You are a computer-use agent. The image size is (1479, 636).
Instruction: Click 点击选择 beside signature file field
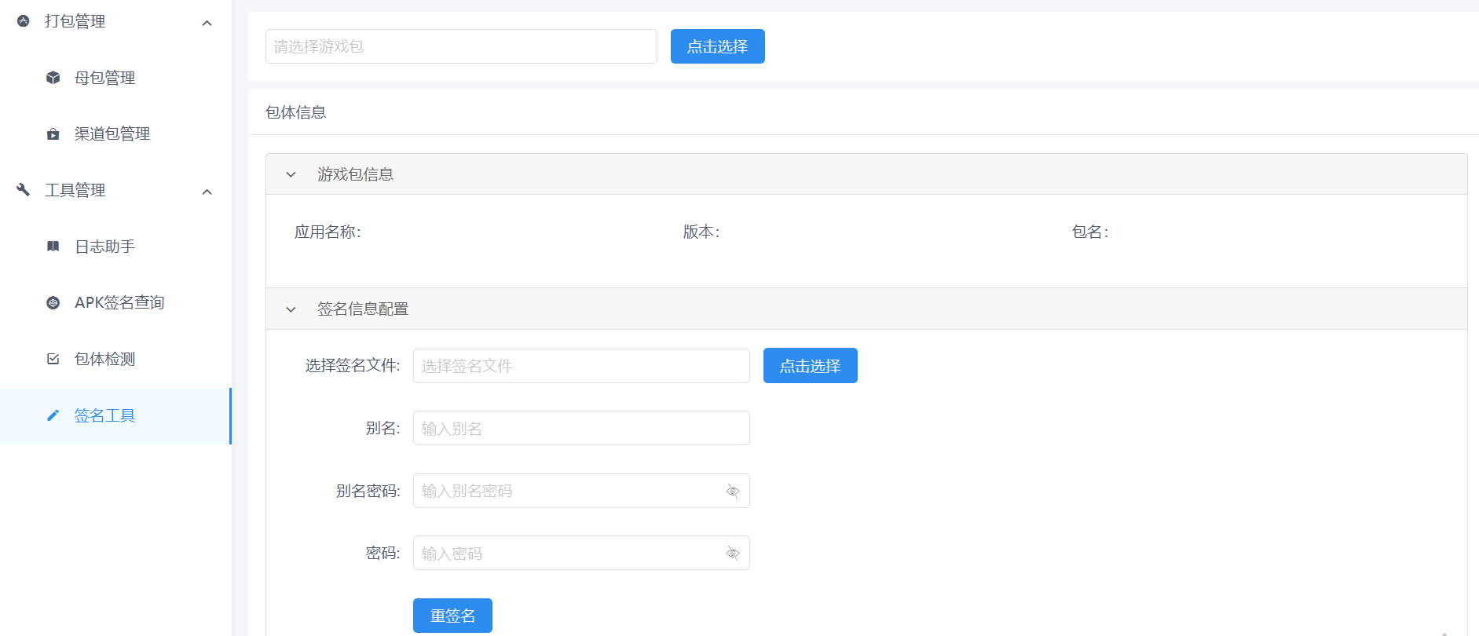[810, 366]
